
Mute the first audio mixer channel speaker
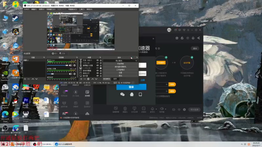70,65
